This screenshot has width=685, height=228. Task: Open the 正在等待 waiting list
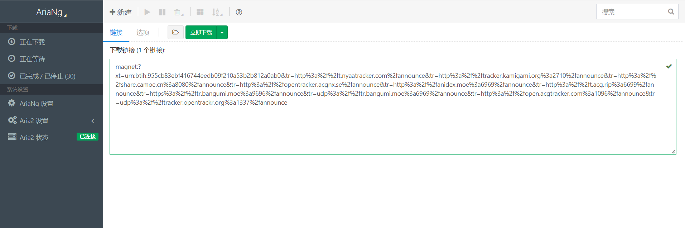(32, 59)
